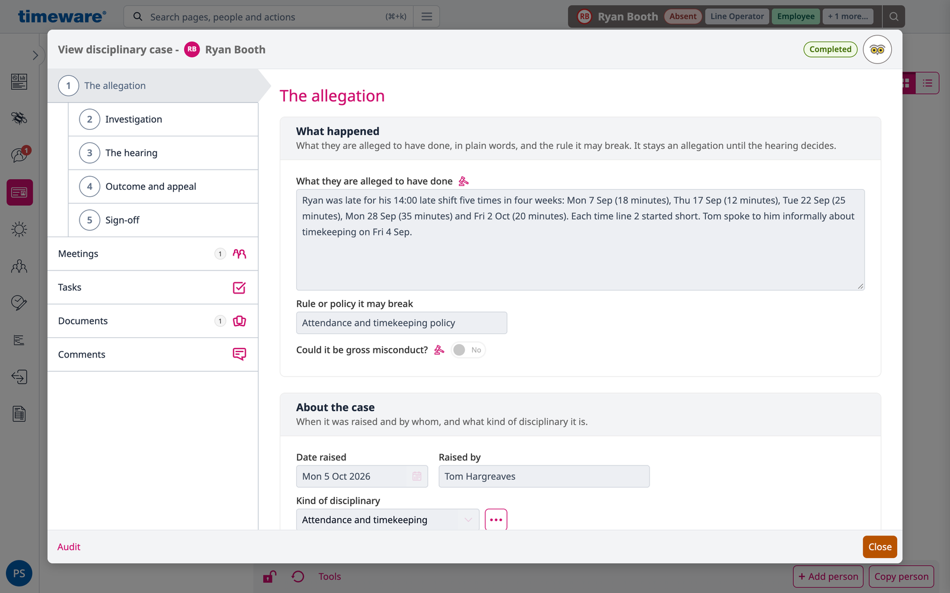The image size is (950, 593).
Task: Click the search magnifier in top bar
Action: click(138, 17)
